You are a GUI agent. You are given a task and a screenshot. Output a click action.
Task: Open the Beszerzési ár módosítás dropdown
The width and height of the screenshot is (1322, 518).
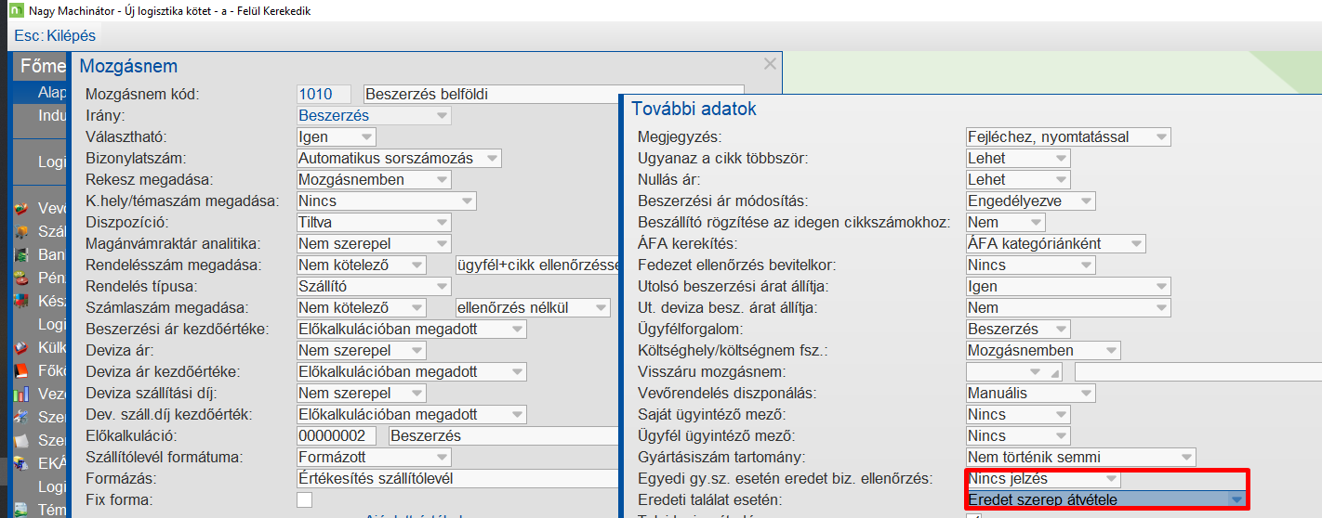(x=1031, y=201)
